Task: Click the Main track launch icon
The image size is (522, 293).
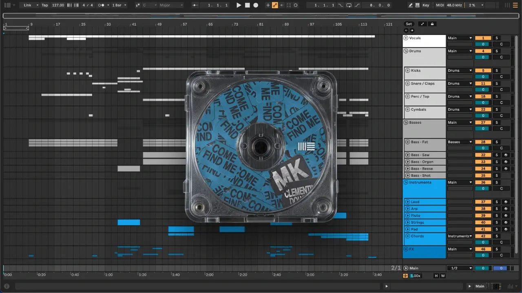Action: tap(406, 268)
